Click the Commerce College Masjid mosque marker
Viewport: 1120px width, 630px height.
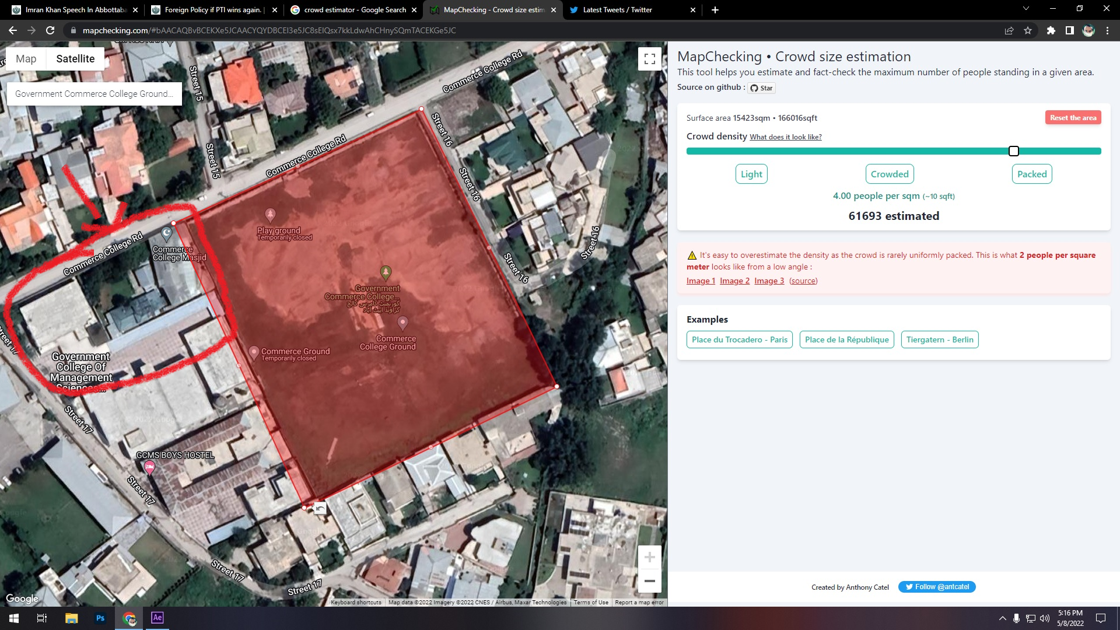(x=167, y=234)
